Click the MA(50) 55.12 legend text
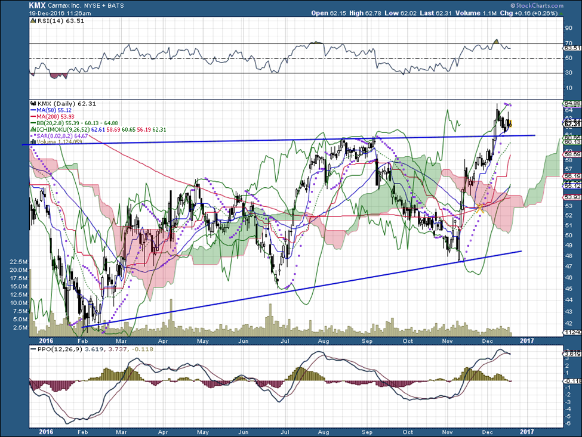The image size is (582, 437). pyautogui.click(x=54, y=110)
